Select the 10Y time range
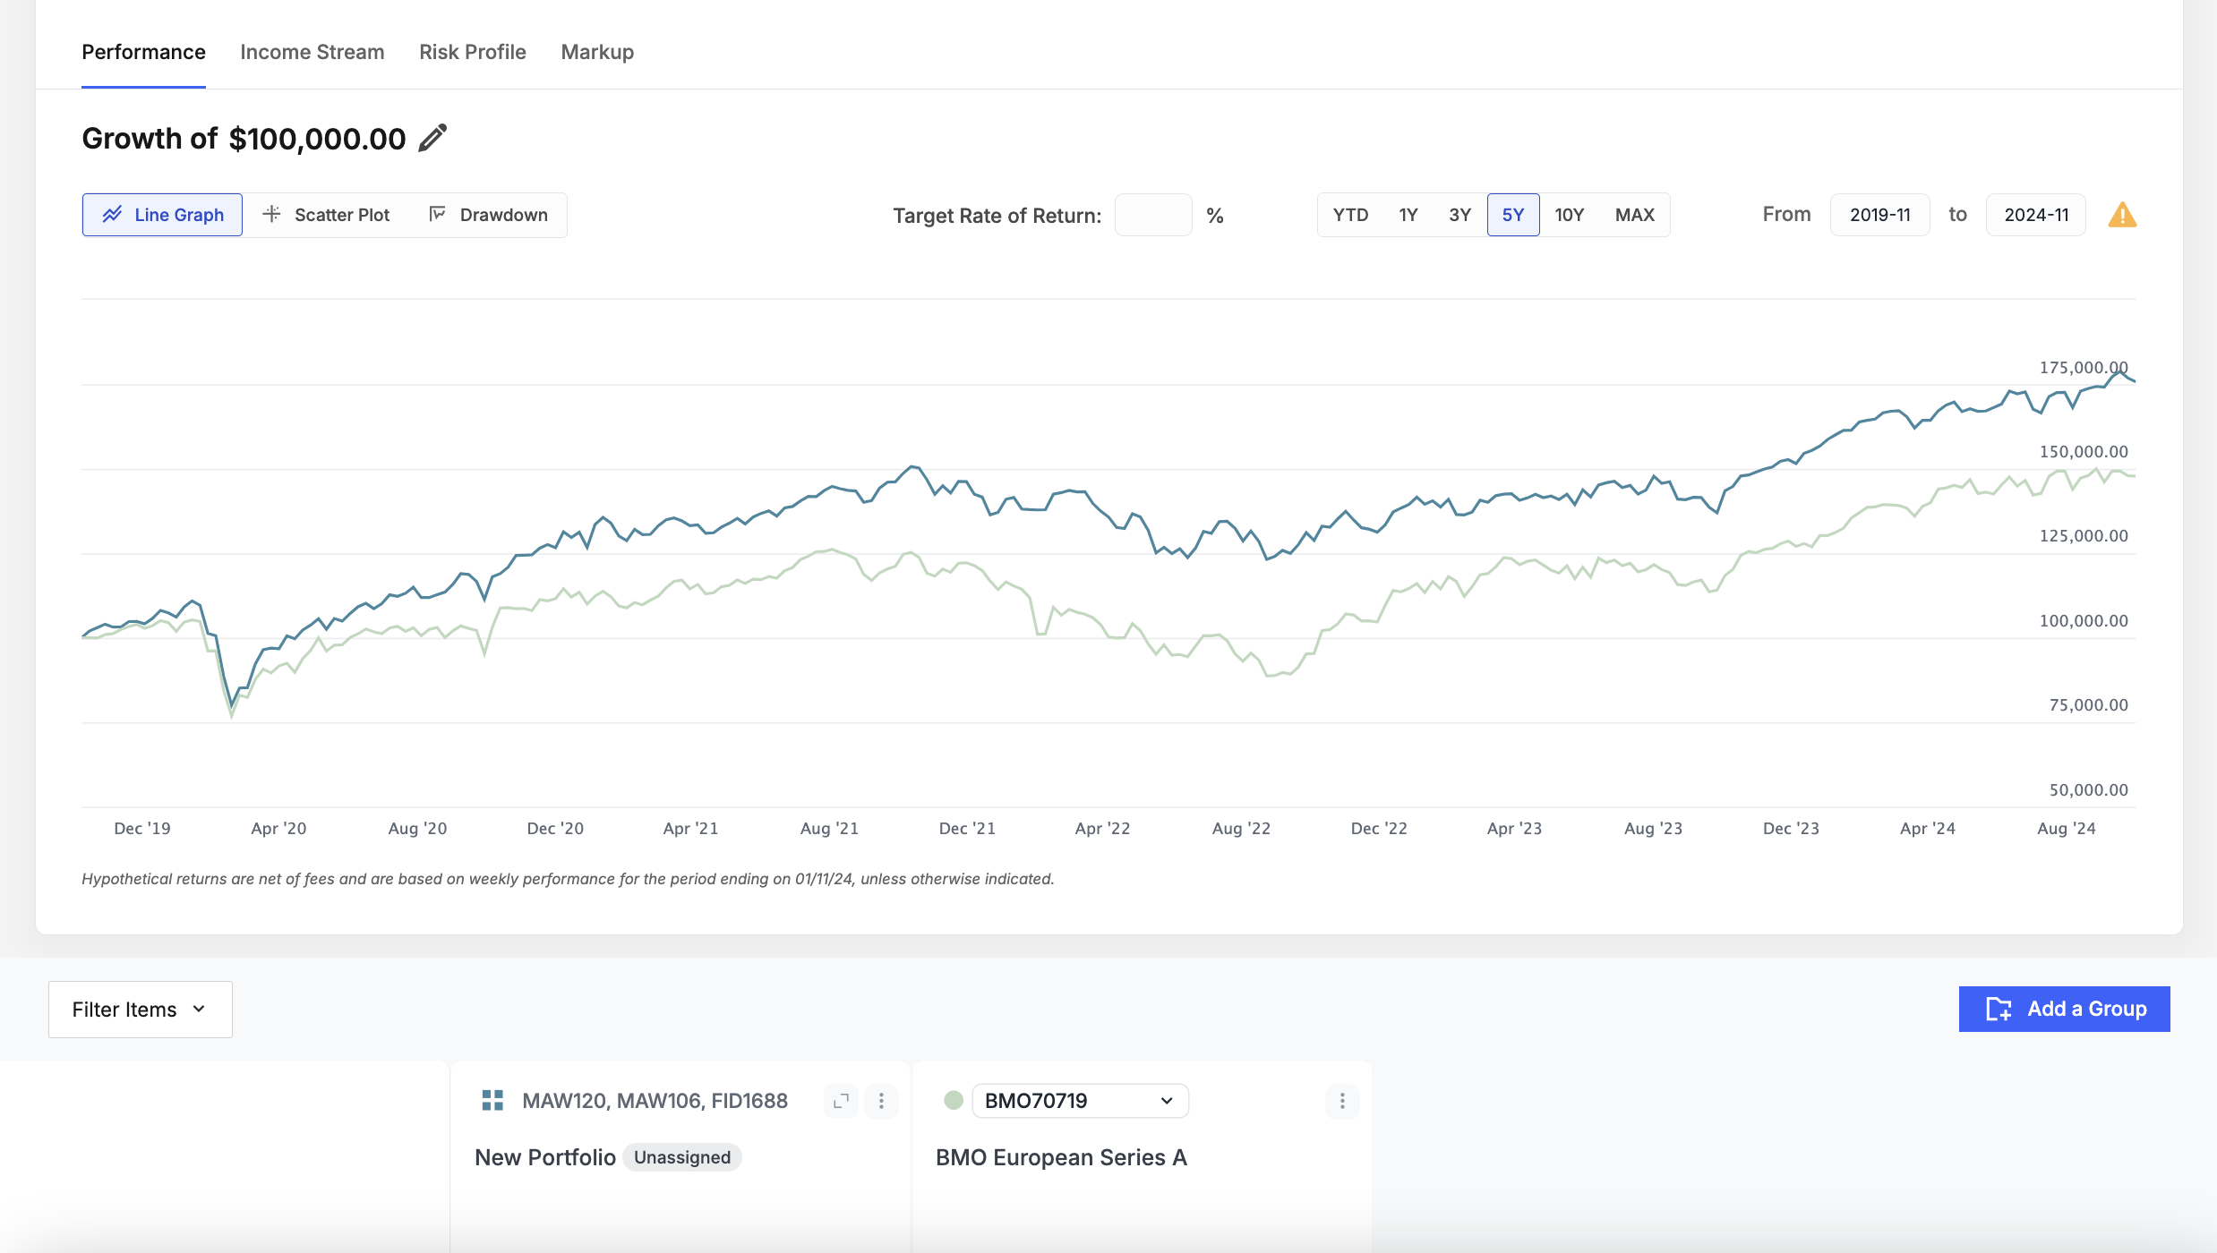Image resolution: width=2217 pixels, height=1253 pixels. pos(1569,215)
